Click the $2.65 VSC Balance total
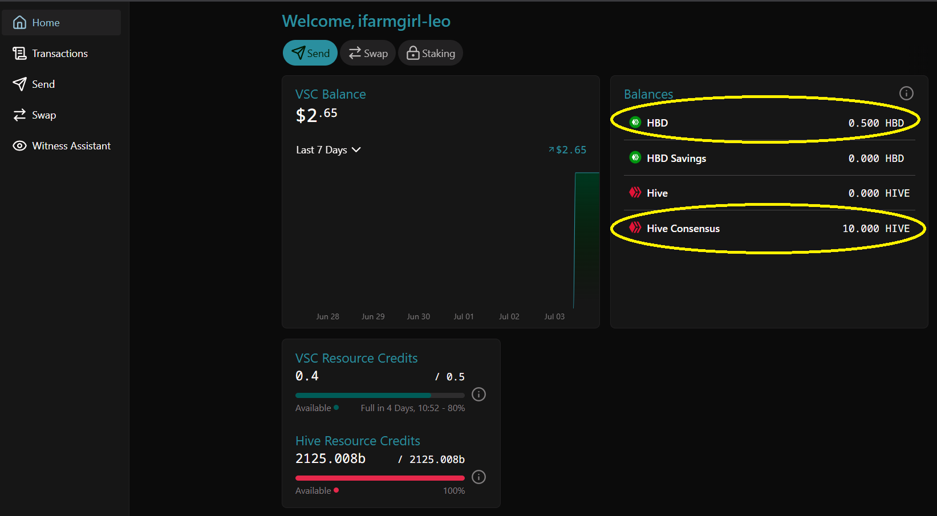 pyautogui.click(x=317, y=115)
